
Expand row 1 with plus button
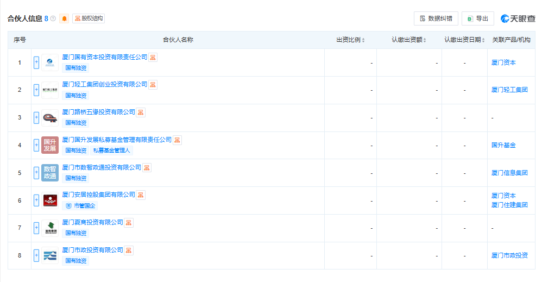tap(36, 62)
